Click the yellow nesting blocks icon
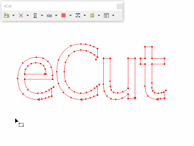 [7, 15]
